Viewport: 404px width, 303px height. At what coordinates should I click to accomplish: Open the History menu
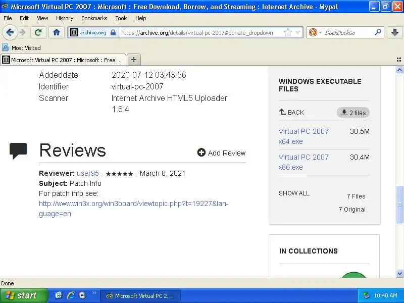pyautogui.click(x=65, y=18)
